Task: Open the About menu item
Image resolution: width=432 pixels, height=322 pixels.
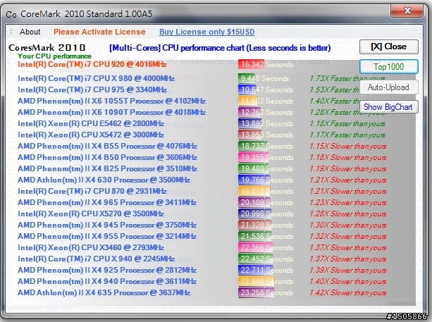Action: click(30, 32)
